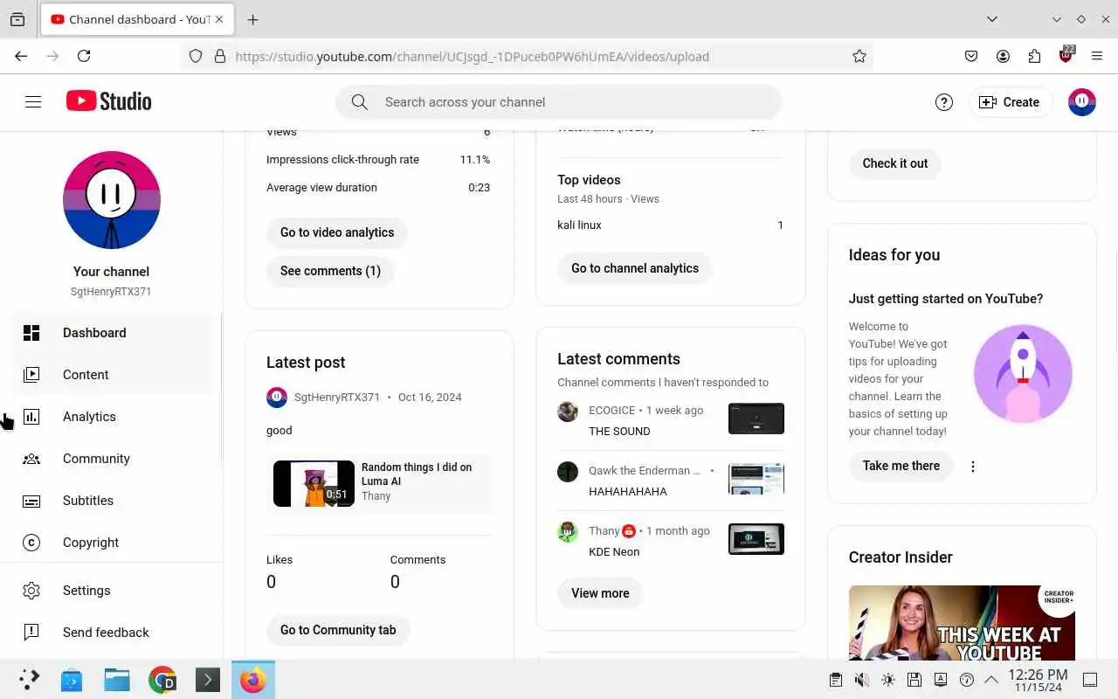Open the three-dot menu on Ideas card

pyautogui.click(x=973, y=467)
